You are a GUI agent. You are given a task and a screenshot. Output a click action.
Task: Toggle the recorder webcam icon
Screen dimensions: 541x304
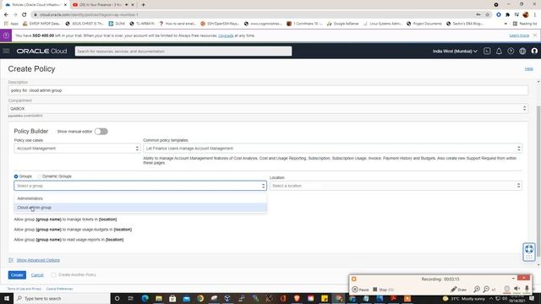point(507,289)
